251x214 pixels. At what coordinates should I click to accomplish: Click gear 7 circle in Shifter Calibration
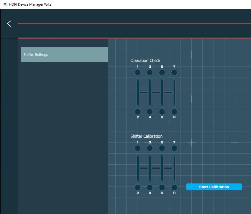(174, 148)
